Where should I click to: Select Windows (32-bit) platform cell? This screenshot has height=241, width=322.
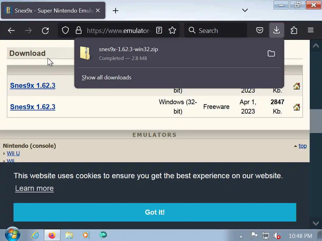(x=178, y=107)
